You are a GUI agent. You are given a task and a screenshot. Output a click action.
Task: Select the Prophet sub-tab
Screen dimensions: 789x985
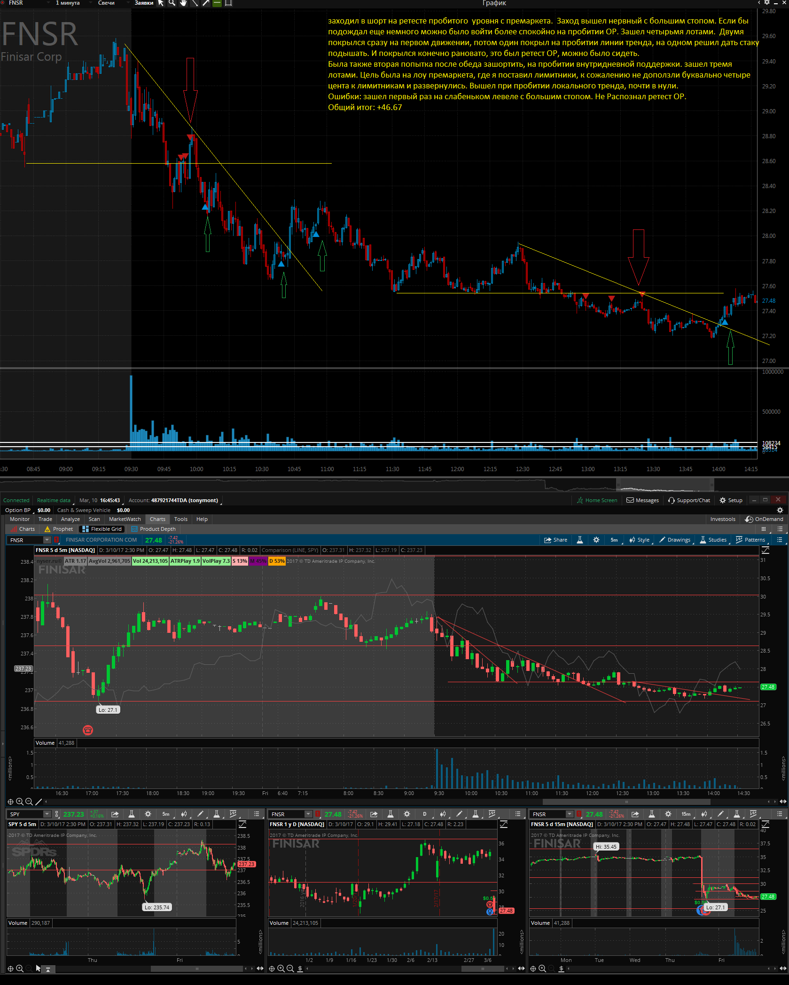pyautogui.click(x=59, y=529)
